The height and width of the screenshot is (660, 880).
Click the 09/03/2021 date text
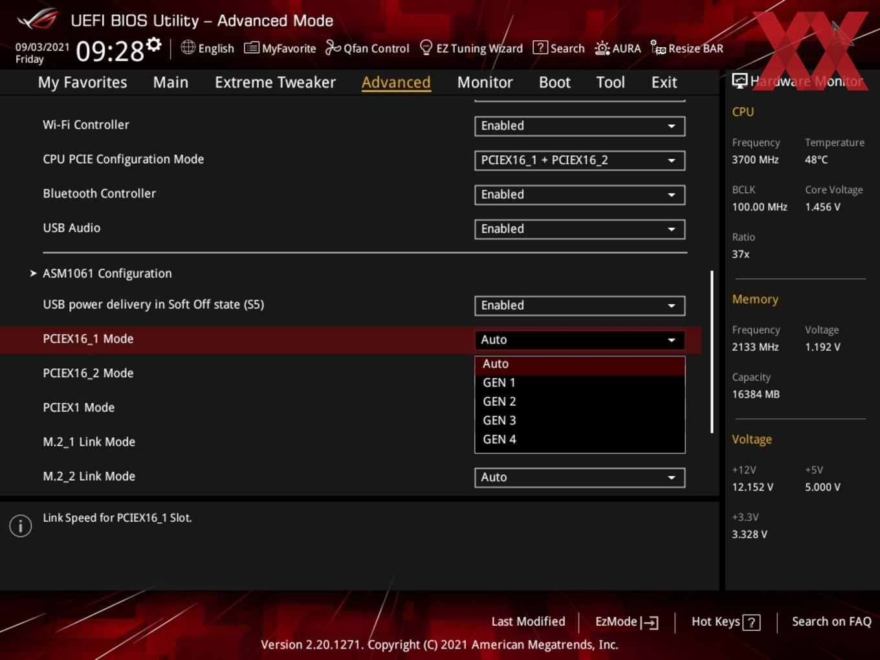(x=42, y=47)
